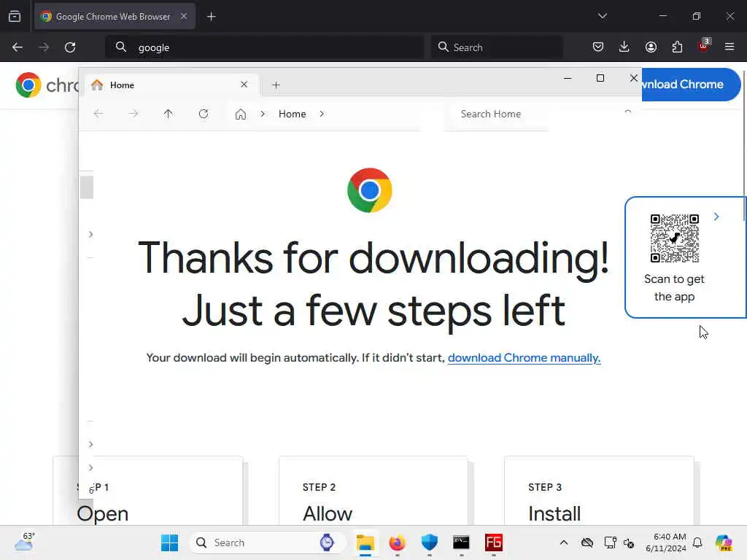Click the uBlock extension icon with badge

704,46
